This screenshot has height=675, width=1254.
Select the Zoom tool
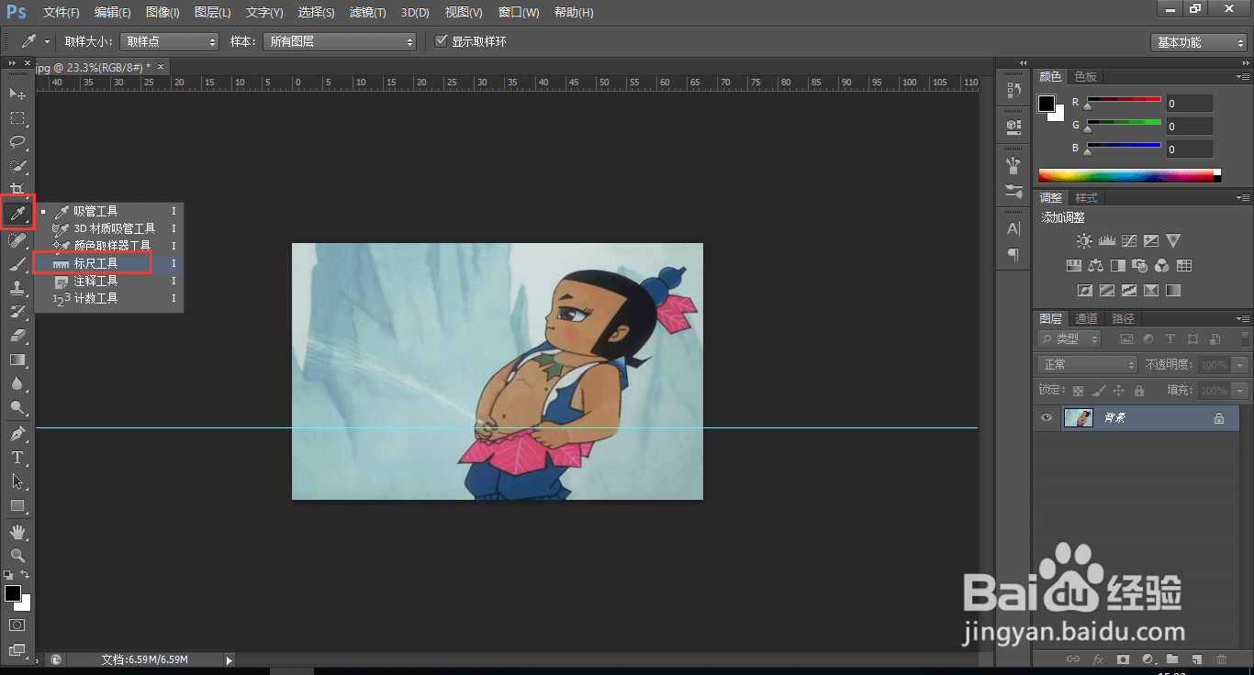click(17, 555)
